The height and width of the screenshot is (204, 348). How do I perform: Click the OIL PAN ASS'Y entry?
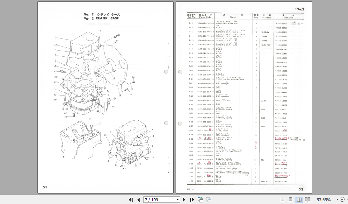pos(224,139)
